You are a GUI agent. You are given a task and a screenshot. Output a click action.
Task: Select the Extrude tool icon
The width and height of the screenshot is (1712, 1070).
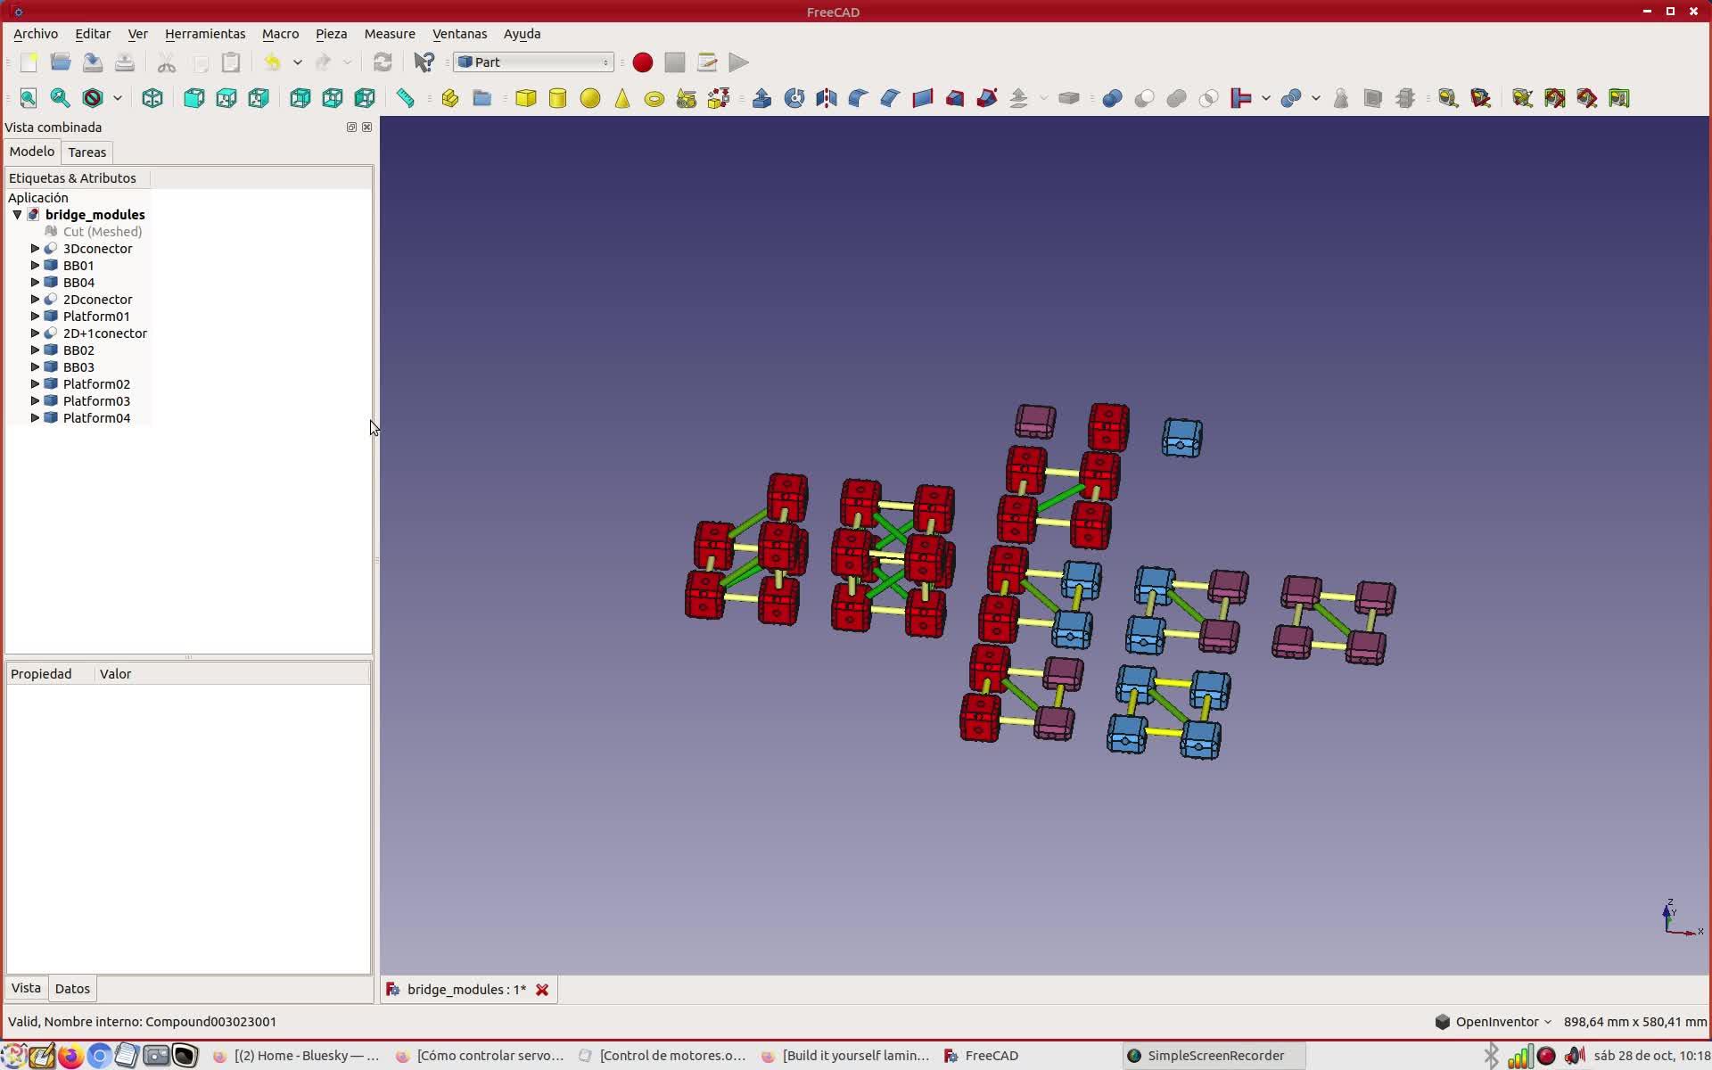pyautogui.click(x=762, y=98)
